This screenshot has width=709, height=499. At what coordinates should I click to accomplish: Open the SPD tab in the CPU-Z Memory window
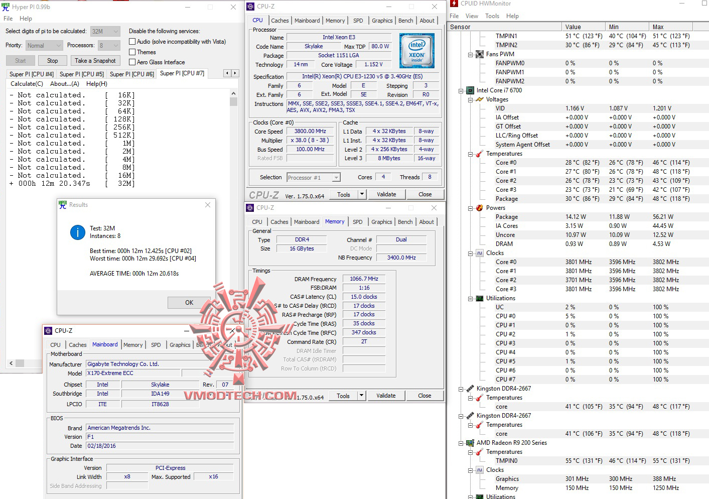point(357,222)
